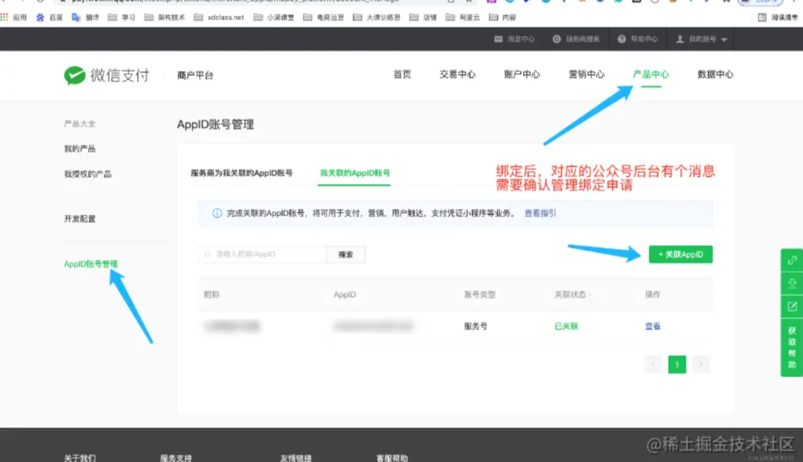Click the 关于我们 footer heading
Image resolution: width=803 pixels, height=462 pixels.
[x=80, y=458]
